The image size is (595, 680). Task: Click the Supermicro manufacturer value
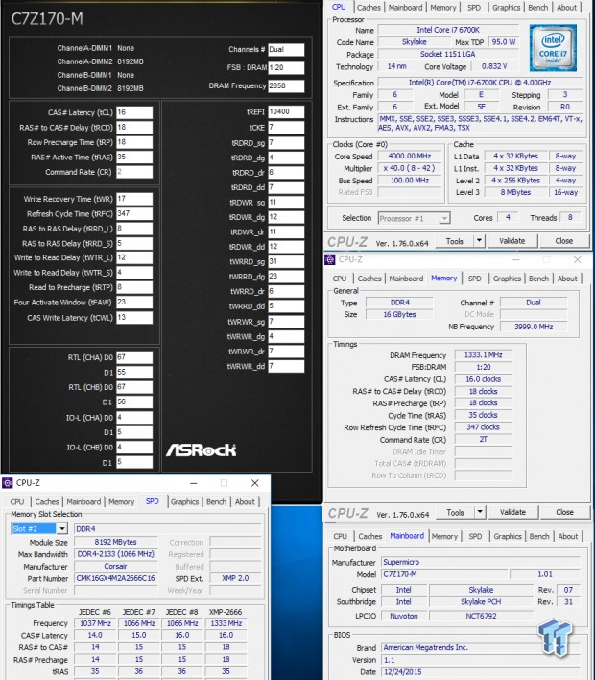[481, 562]
